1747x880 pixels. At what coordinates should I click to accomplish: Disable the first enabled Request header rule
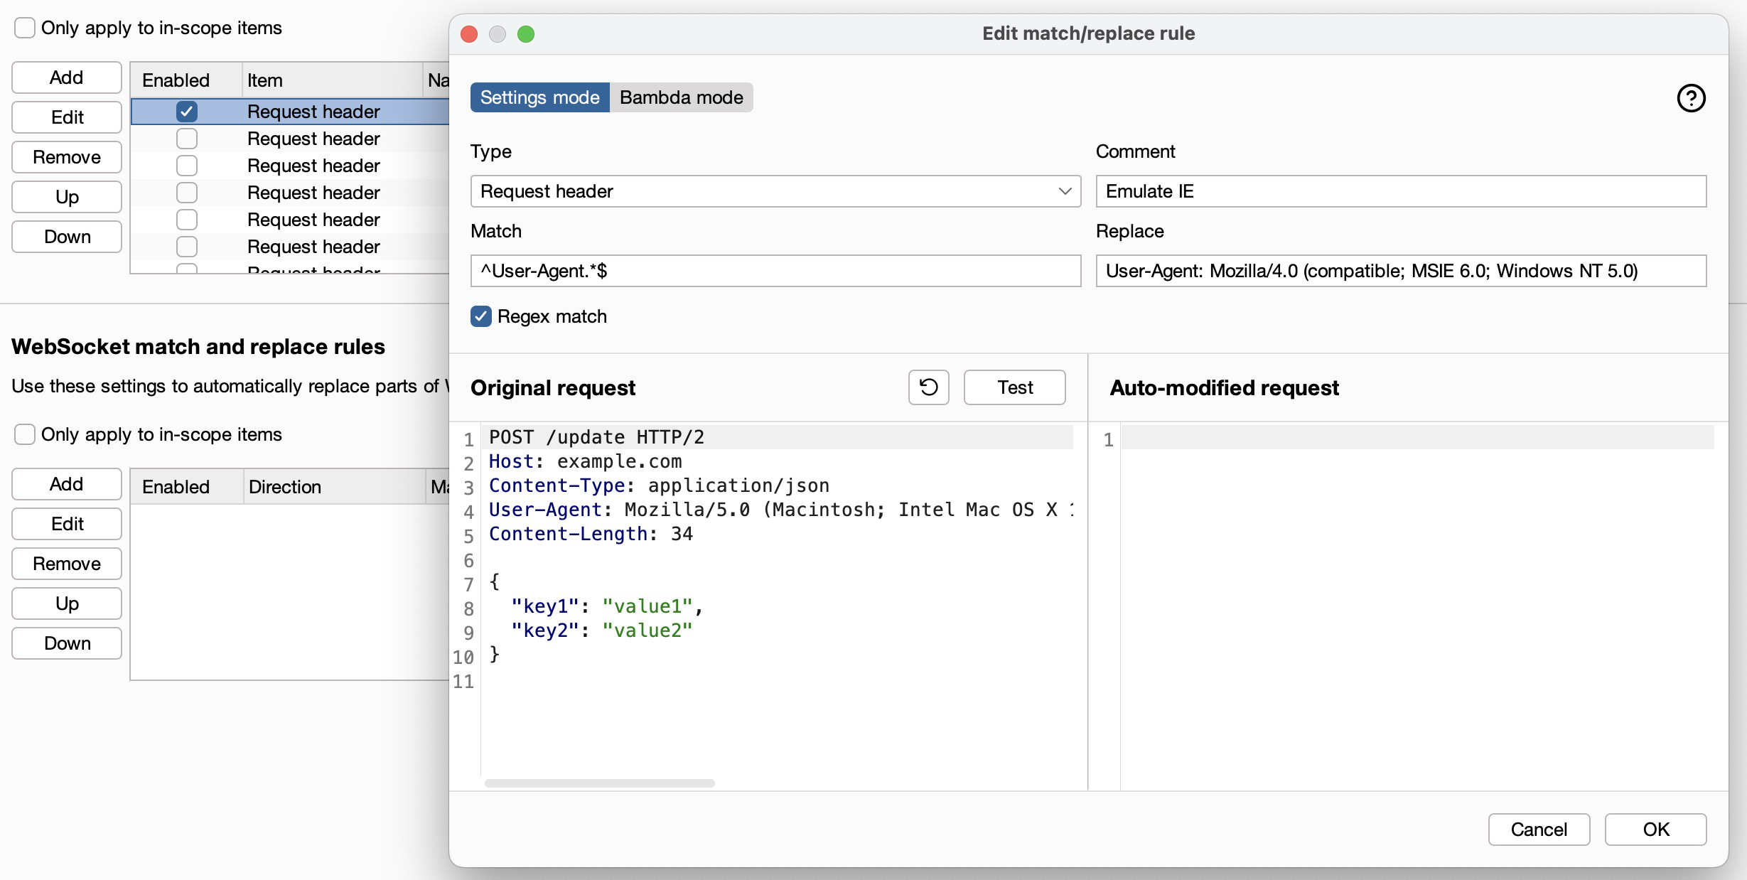(x=187, y=112)
